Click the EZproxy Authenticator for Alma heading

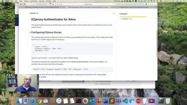(53, 20)
